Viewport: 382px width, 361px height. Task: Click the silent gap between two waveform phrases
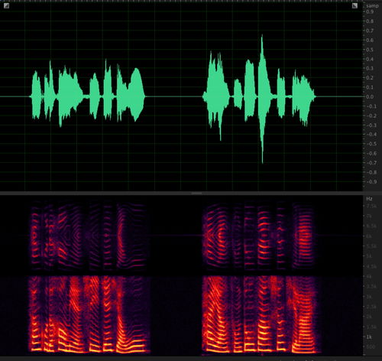pyautogui.click(x=174, y=97)
